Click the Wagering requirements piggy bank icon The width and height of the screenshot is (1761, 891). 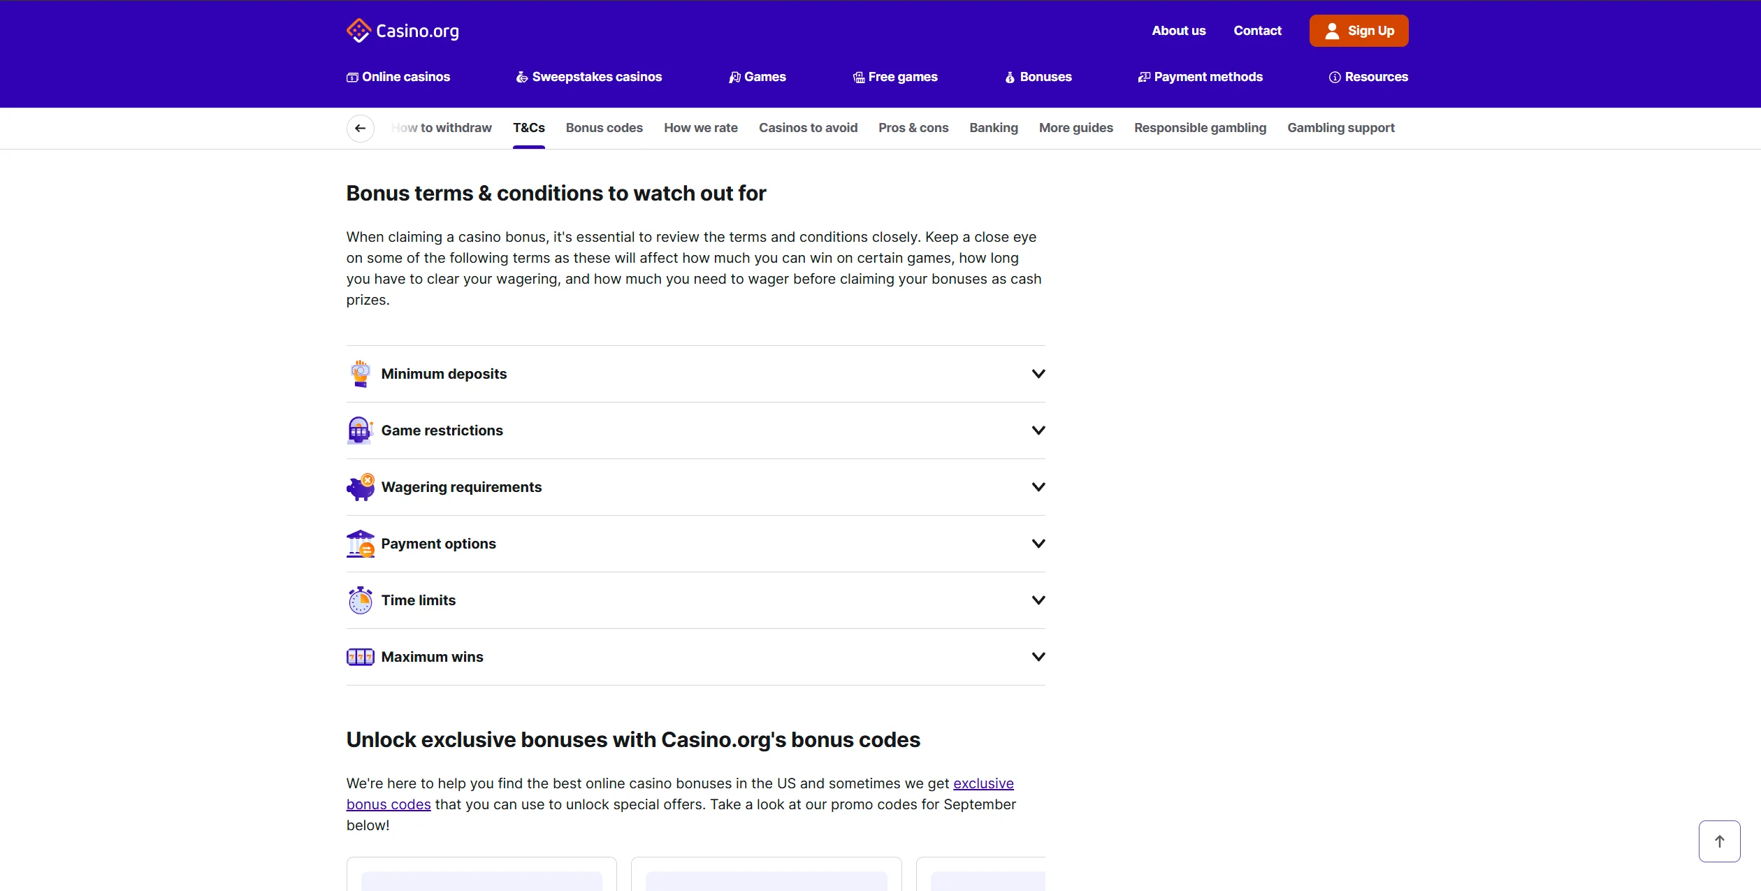[361, 487]
